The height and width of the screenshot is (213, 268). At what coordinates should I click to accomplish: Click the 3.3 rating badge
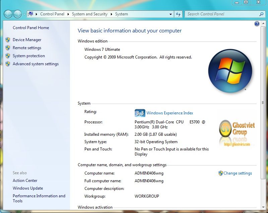[x=140, y=113]
